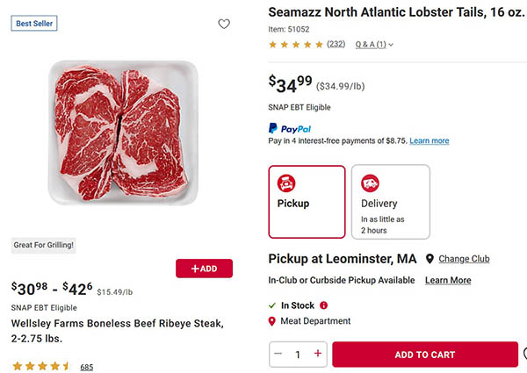Open the PayPal Learn more link
The width and height of the screenshot is (527, 373).
tap(429, 140)
